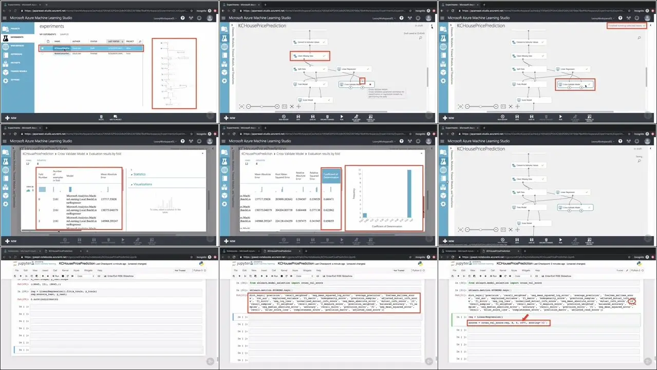The width and height of the screenshot is (657, 370).
Task: Click NEW plus button on experiments list page
Action: coord(11,118)
